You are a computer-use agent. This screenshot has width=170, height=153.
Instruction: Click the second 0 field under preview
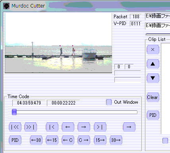(x=129, y=66)
